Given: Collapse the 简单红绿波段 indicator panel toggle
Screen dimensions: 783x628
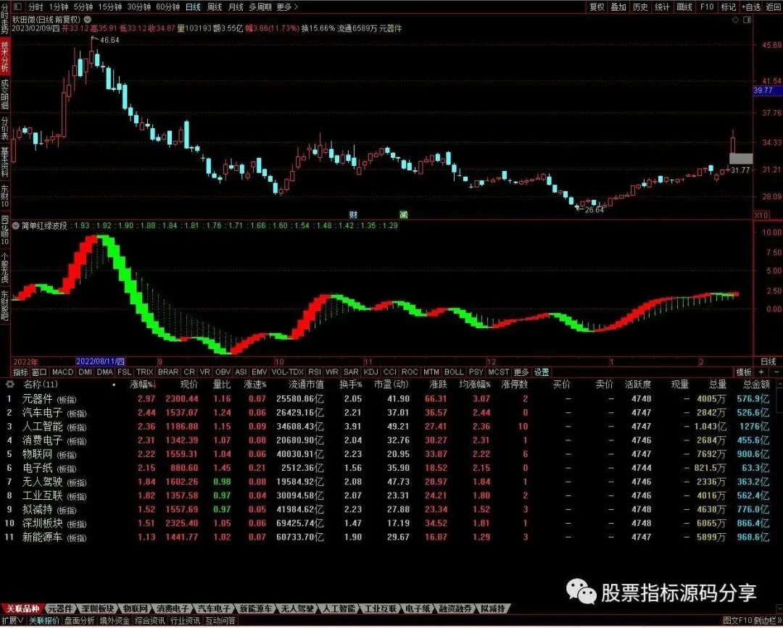Looking at the screenshot, I should click(x=15, y=225).
